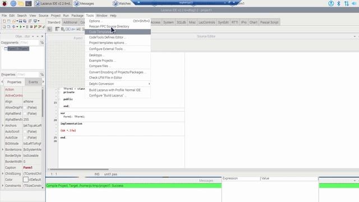Click the Open file toolbar icon
Viewport: 359px width, 202px height.
tap(14, 21)
